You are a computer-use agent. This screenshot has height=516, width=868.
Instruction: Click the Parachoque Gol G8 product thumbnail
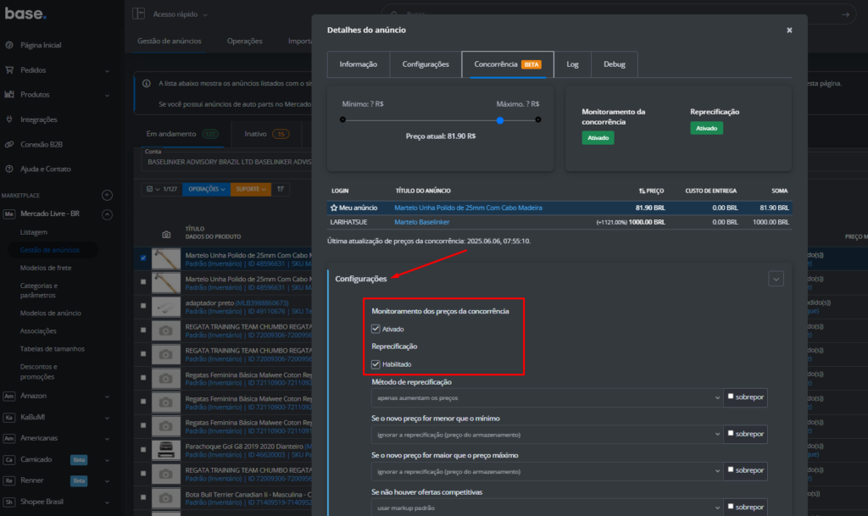tap(166, 450)
